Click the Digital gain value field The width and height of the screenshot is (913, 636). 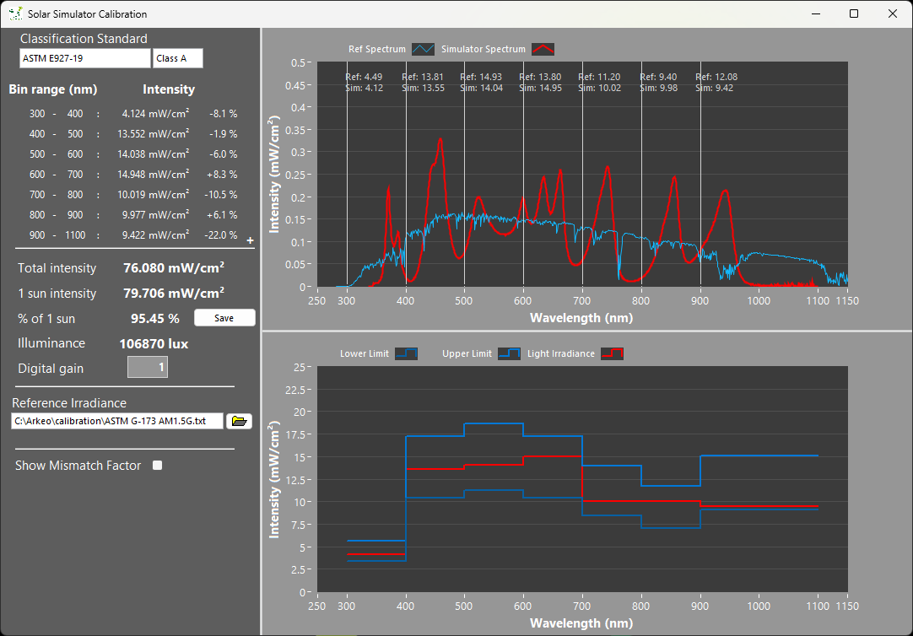click(148, 367)
